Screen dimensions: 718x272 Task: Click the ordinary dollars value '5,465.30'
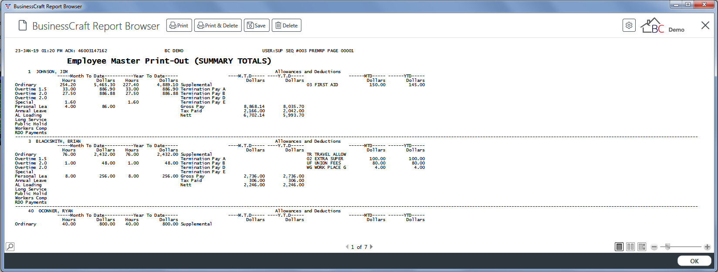tap(105, 85)
